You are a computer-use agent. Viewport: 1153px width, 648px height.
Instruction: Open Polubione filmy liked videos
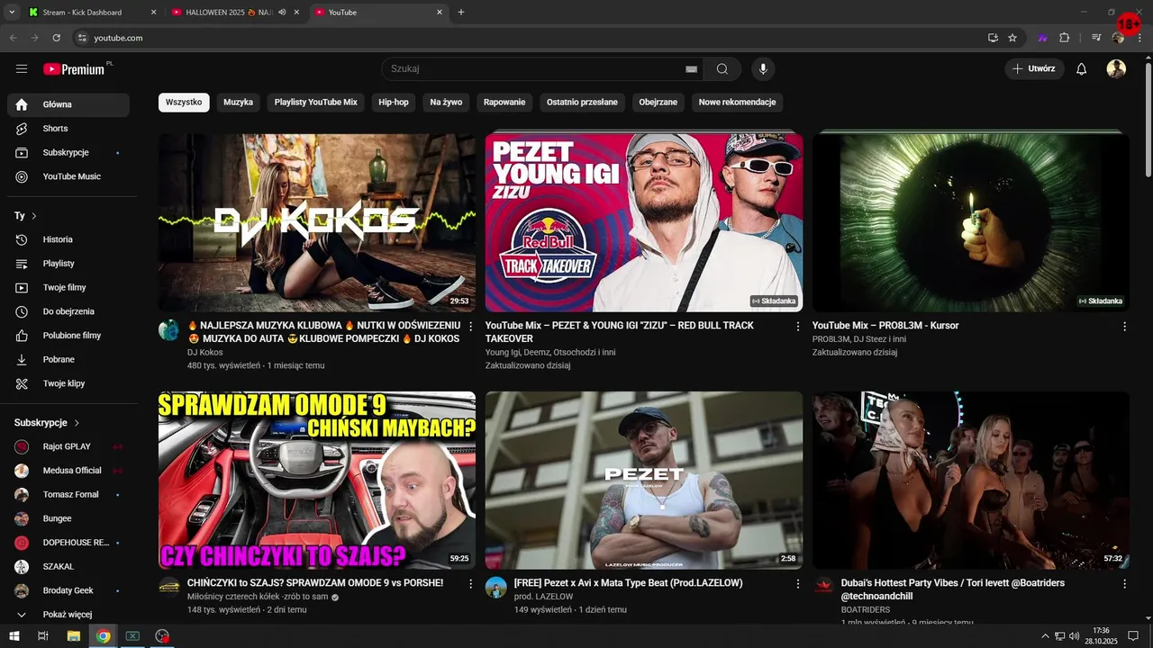coord(68,335)
